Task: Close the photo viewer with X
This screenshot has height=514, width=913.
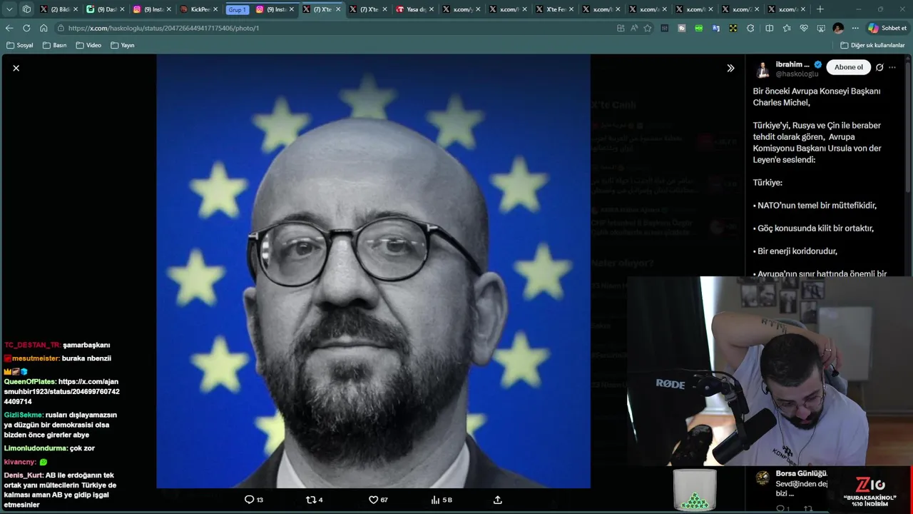Action: tap(16, 68)
